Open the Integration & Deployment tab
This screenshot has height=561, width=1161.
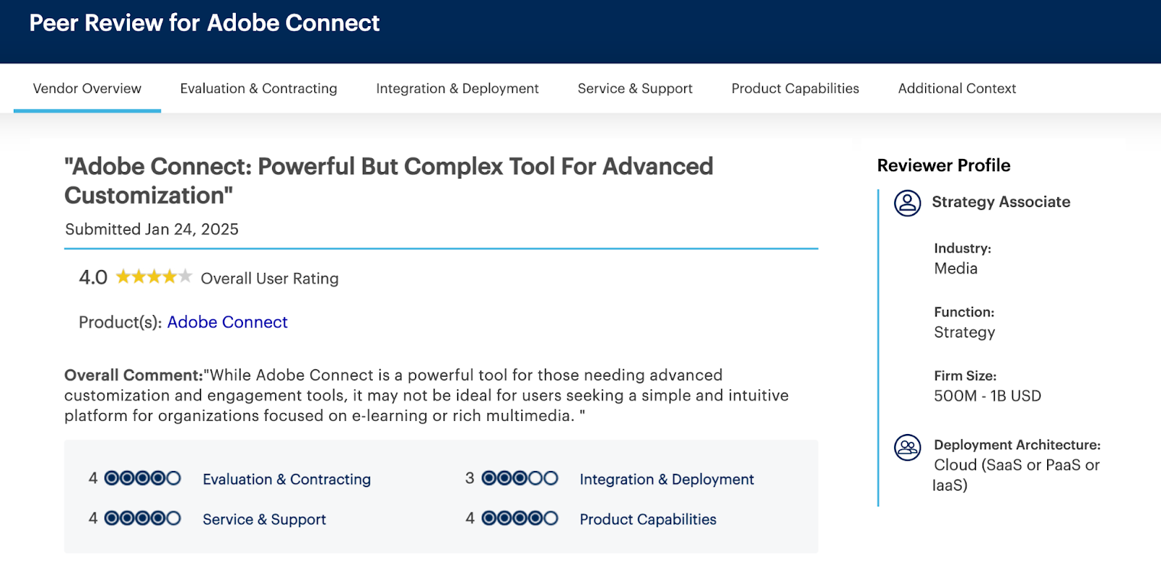[x=457, y=89]
